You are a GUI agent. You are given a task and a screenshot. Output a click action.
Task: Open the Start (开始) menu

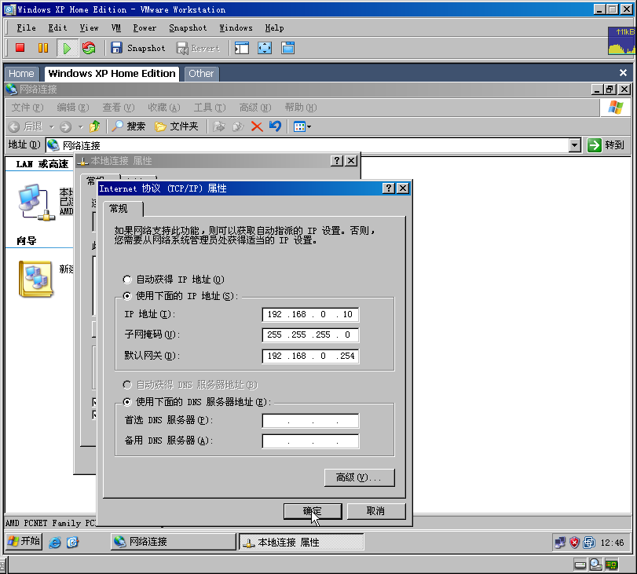24,541
